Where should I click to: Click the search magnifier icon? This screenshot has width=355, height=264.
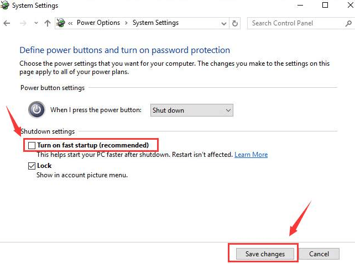tap(348, 23)
